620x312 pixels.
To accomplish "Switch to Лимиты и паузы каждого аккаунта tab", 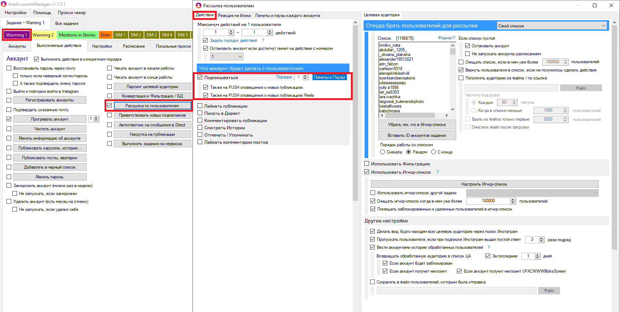I will coord(288,16).
